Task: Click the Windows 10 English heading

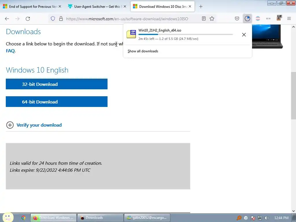Action: coord(37,70)
